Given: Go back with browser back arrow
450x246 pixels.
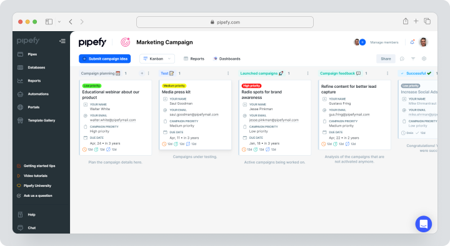Looking at the screenshot, I should (71, 22).
